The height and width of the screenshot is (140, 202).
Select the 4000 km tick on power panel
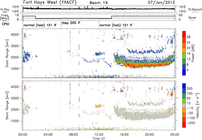click(15, 35)
